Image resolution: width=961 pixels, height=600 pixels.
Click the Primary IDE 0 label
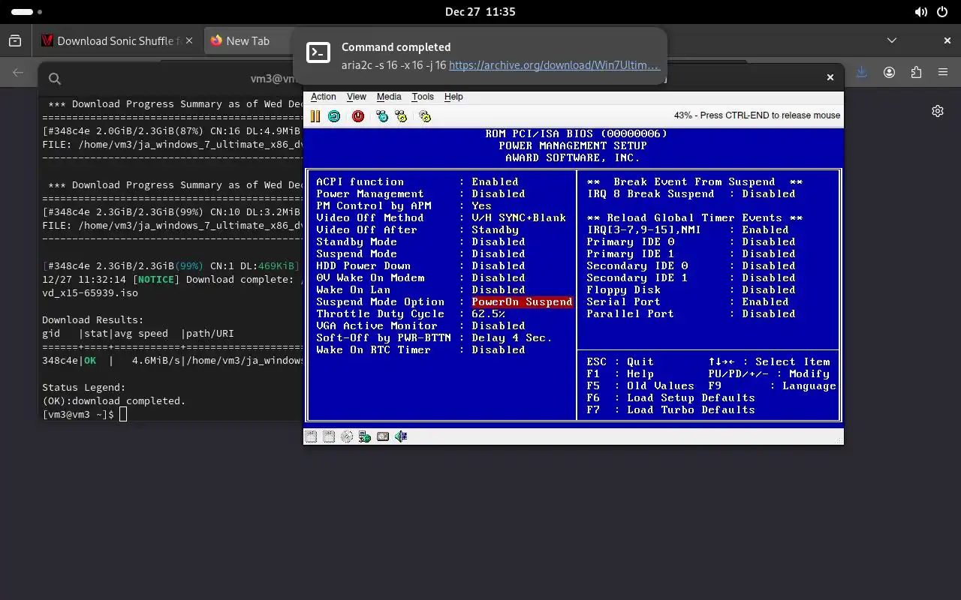631,242
